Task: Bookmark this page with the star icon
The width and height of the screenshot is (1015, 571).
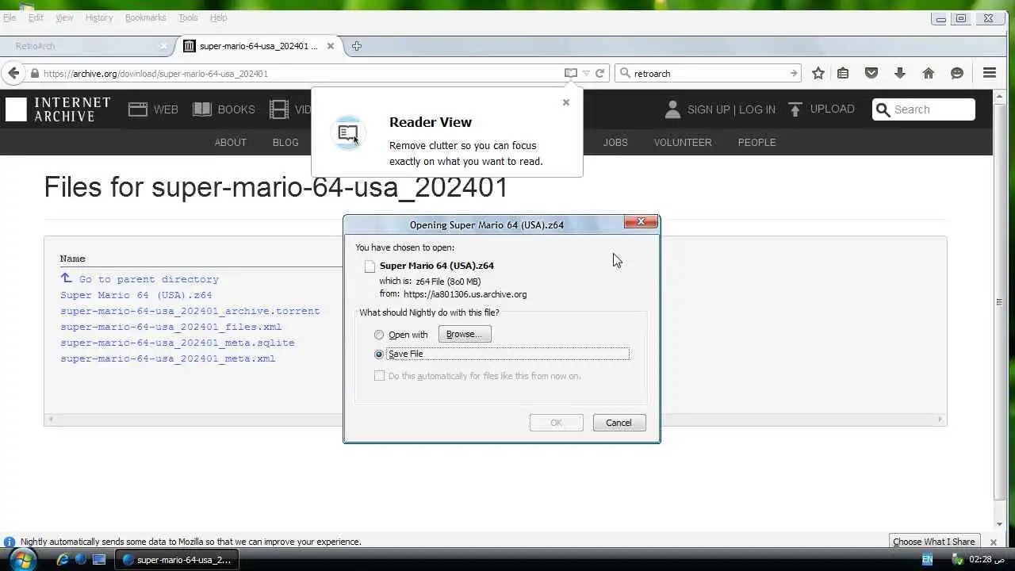Action: point(818,73)
